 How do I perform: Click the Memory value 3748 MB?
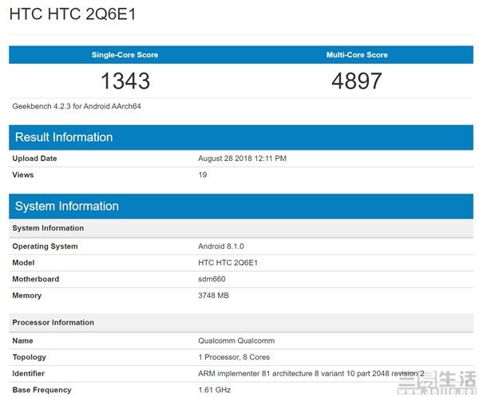pos(215,296)
